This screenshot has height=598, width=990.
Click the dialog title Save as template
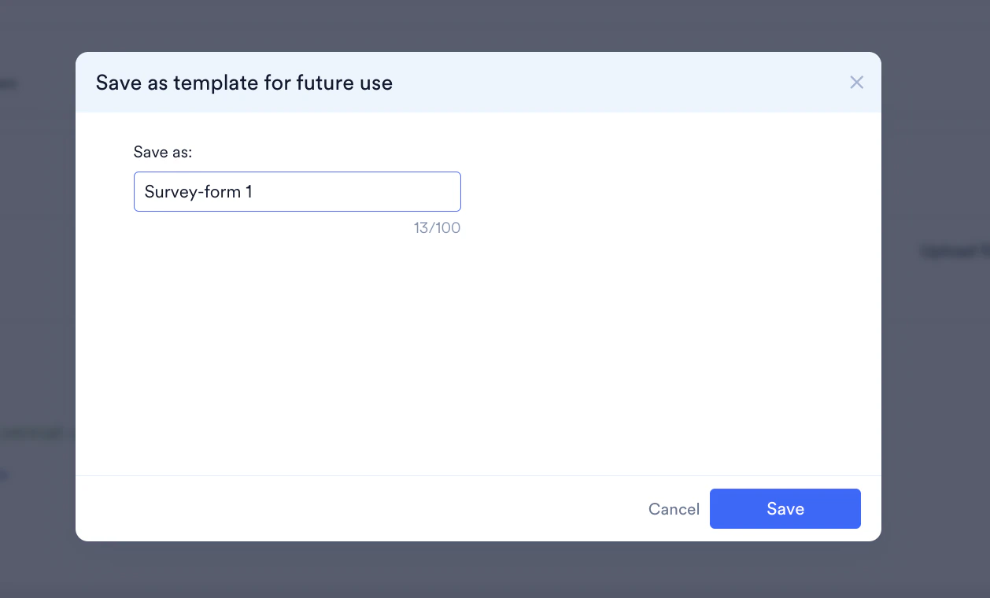[x=244, y=83]
